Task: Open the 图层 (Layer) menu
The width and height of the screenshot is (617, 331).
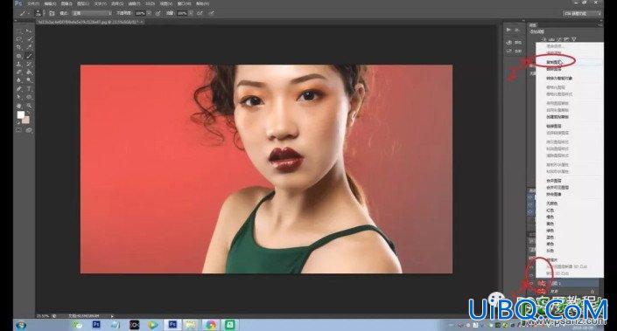Action: click(83, 3)
